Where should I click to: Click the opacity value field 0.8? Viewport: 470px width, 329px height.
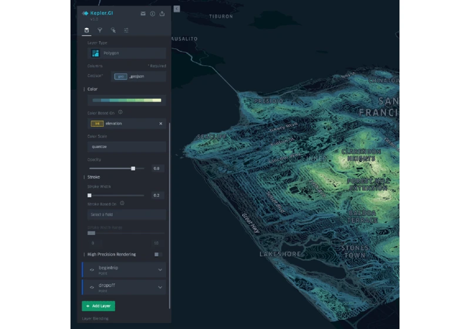[x=156, y=169]
